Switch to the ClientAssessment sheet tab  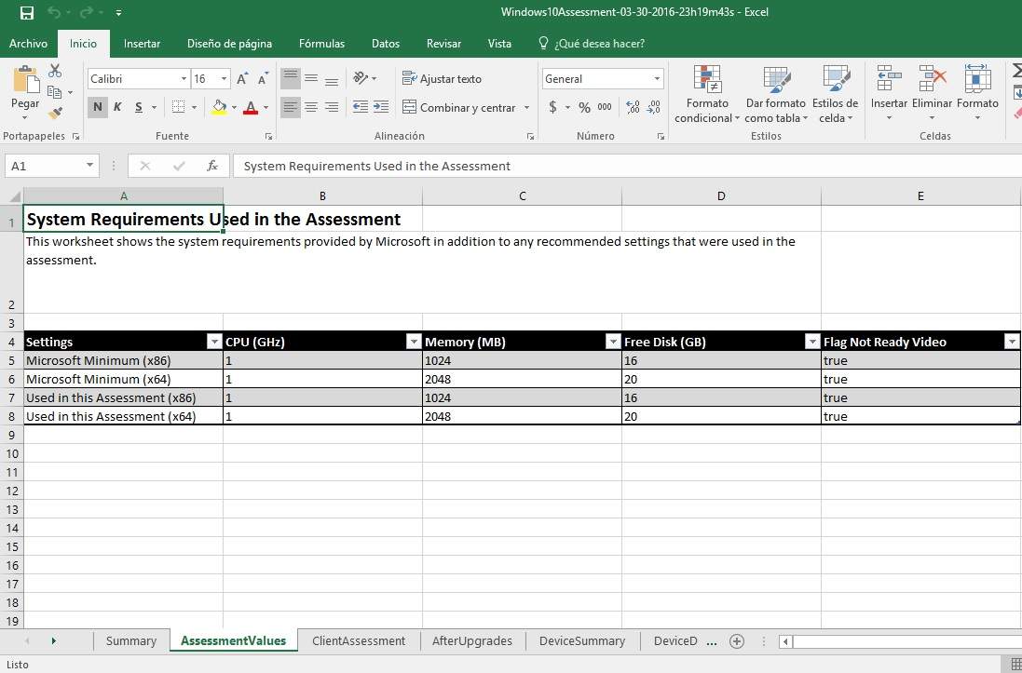coord(359,640)
